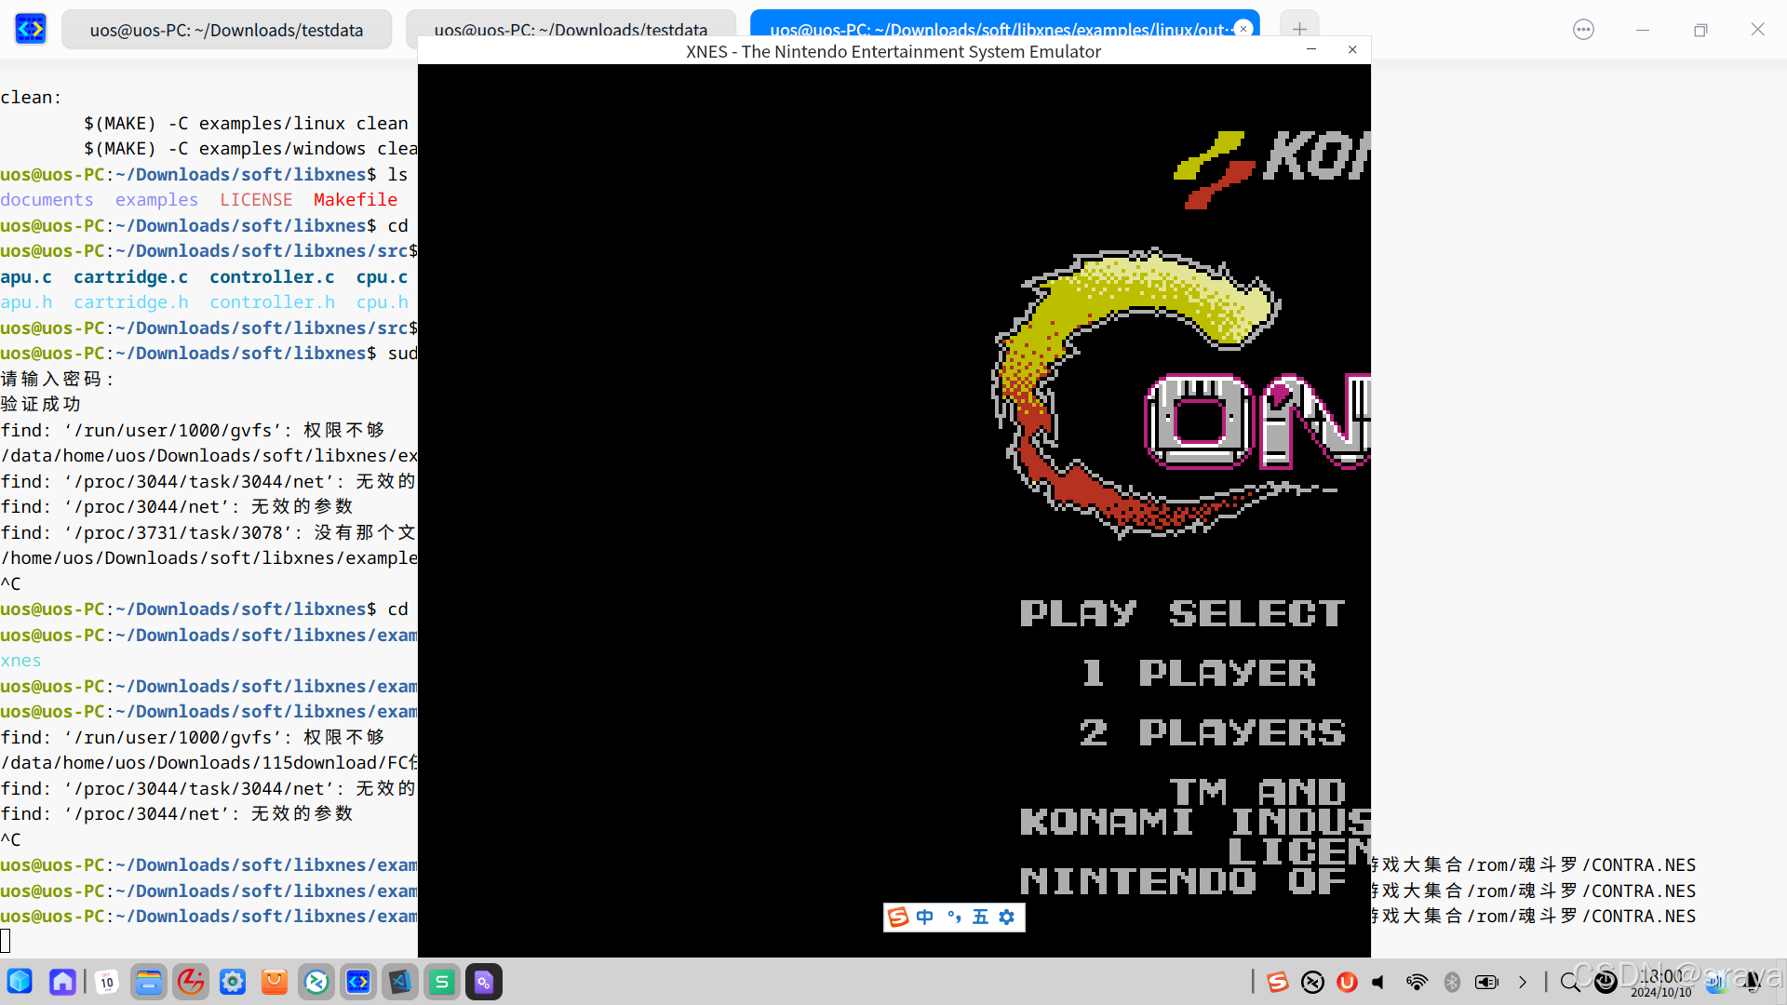Switch to the first testdata terminal tab
The width and height of the screenshot is (1787, 1005).
coord(226,30)
